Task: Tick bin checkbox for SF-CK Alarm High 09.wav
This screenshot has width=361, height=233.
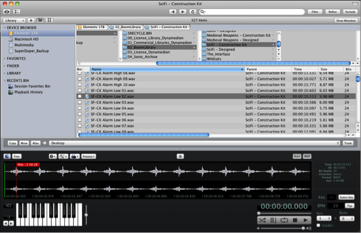Action: pyautogui.click(x=79, y=79)
